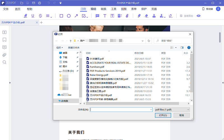Add a sticky note comment
Screen dimensions: 224x140
97,16
